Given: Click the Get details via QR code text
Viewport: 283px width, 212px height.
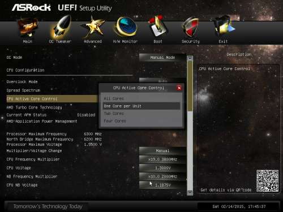Looking at the screenshot, I should click(x=226, y=190).
